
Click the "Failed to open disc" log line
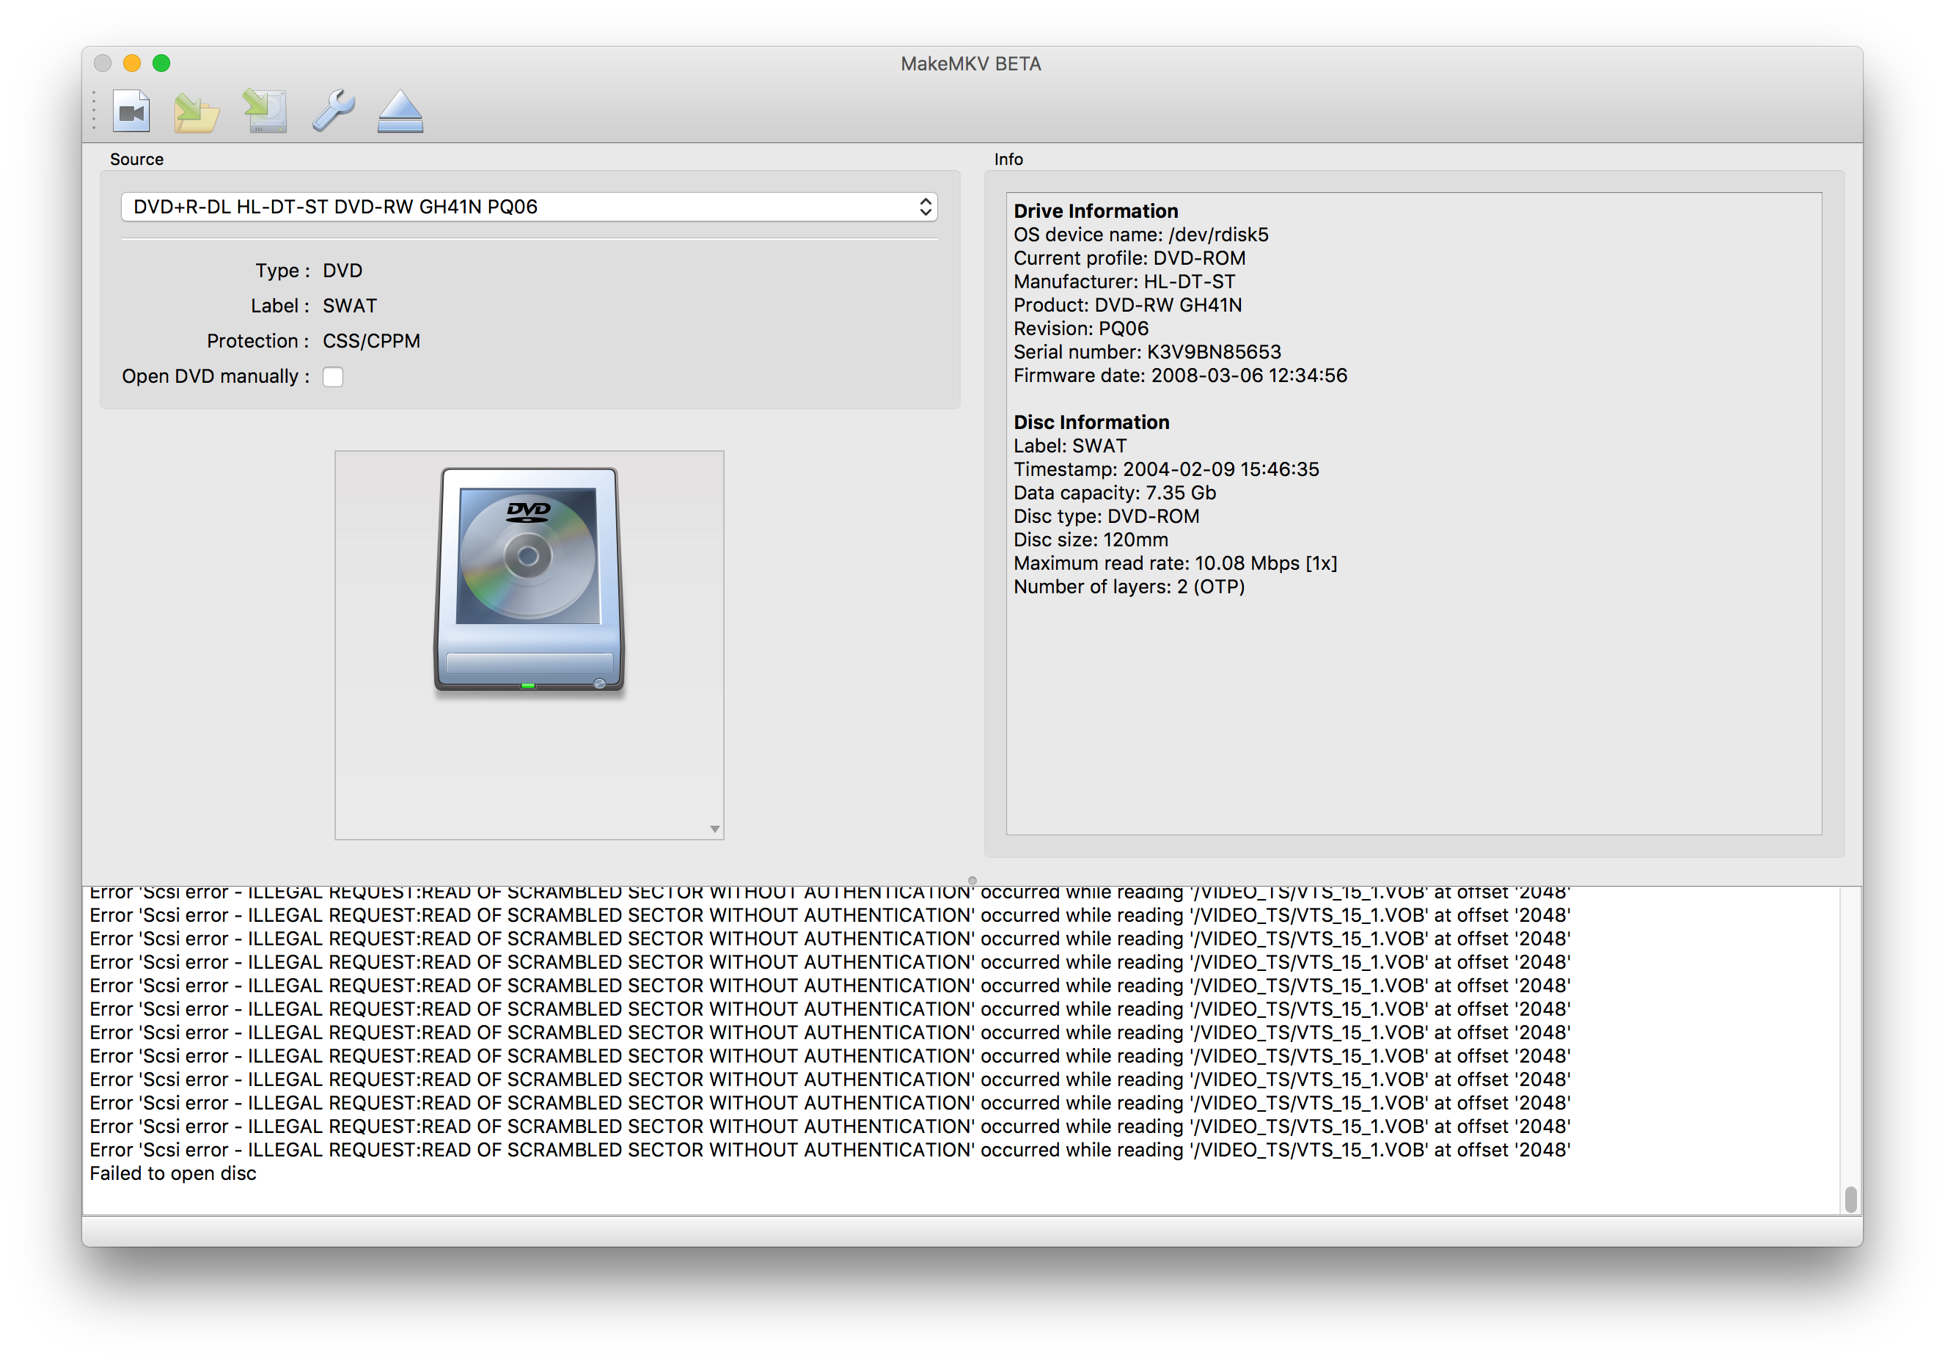click(x=173, y=1173)
